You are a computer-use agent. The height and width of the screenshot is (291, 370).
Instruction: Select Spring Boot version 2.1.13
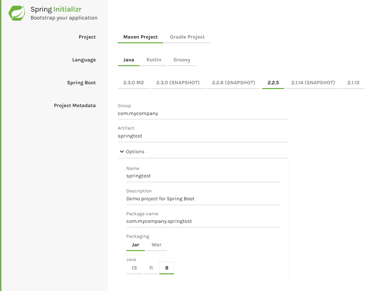(x=353, y=83)
